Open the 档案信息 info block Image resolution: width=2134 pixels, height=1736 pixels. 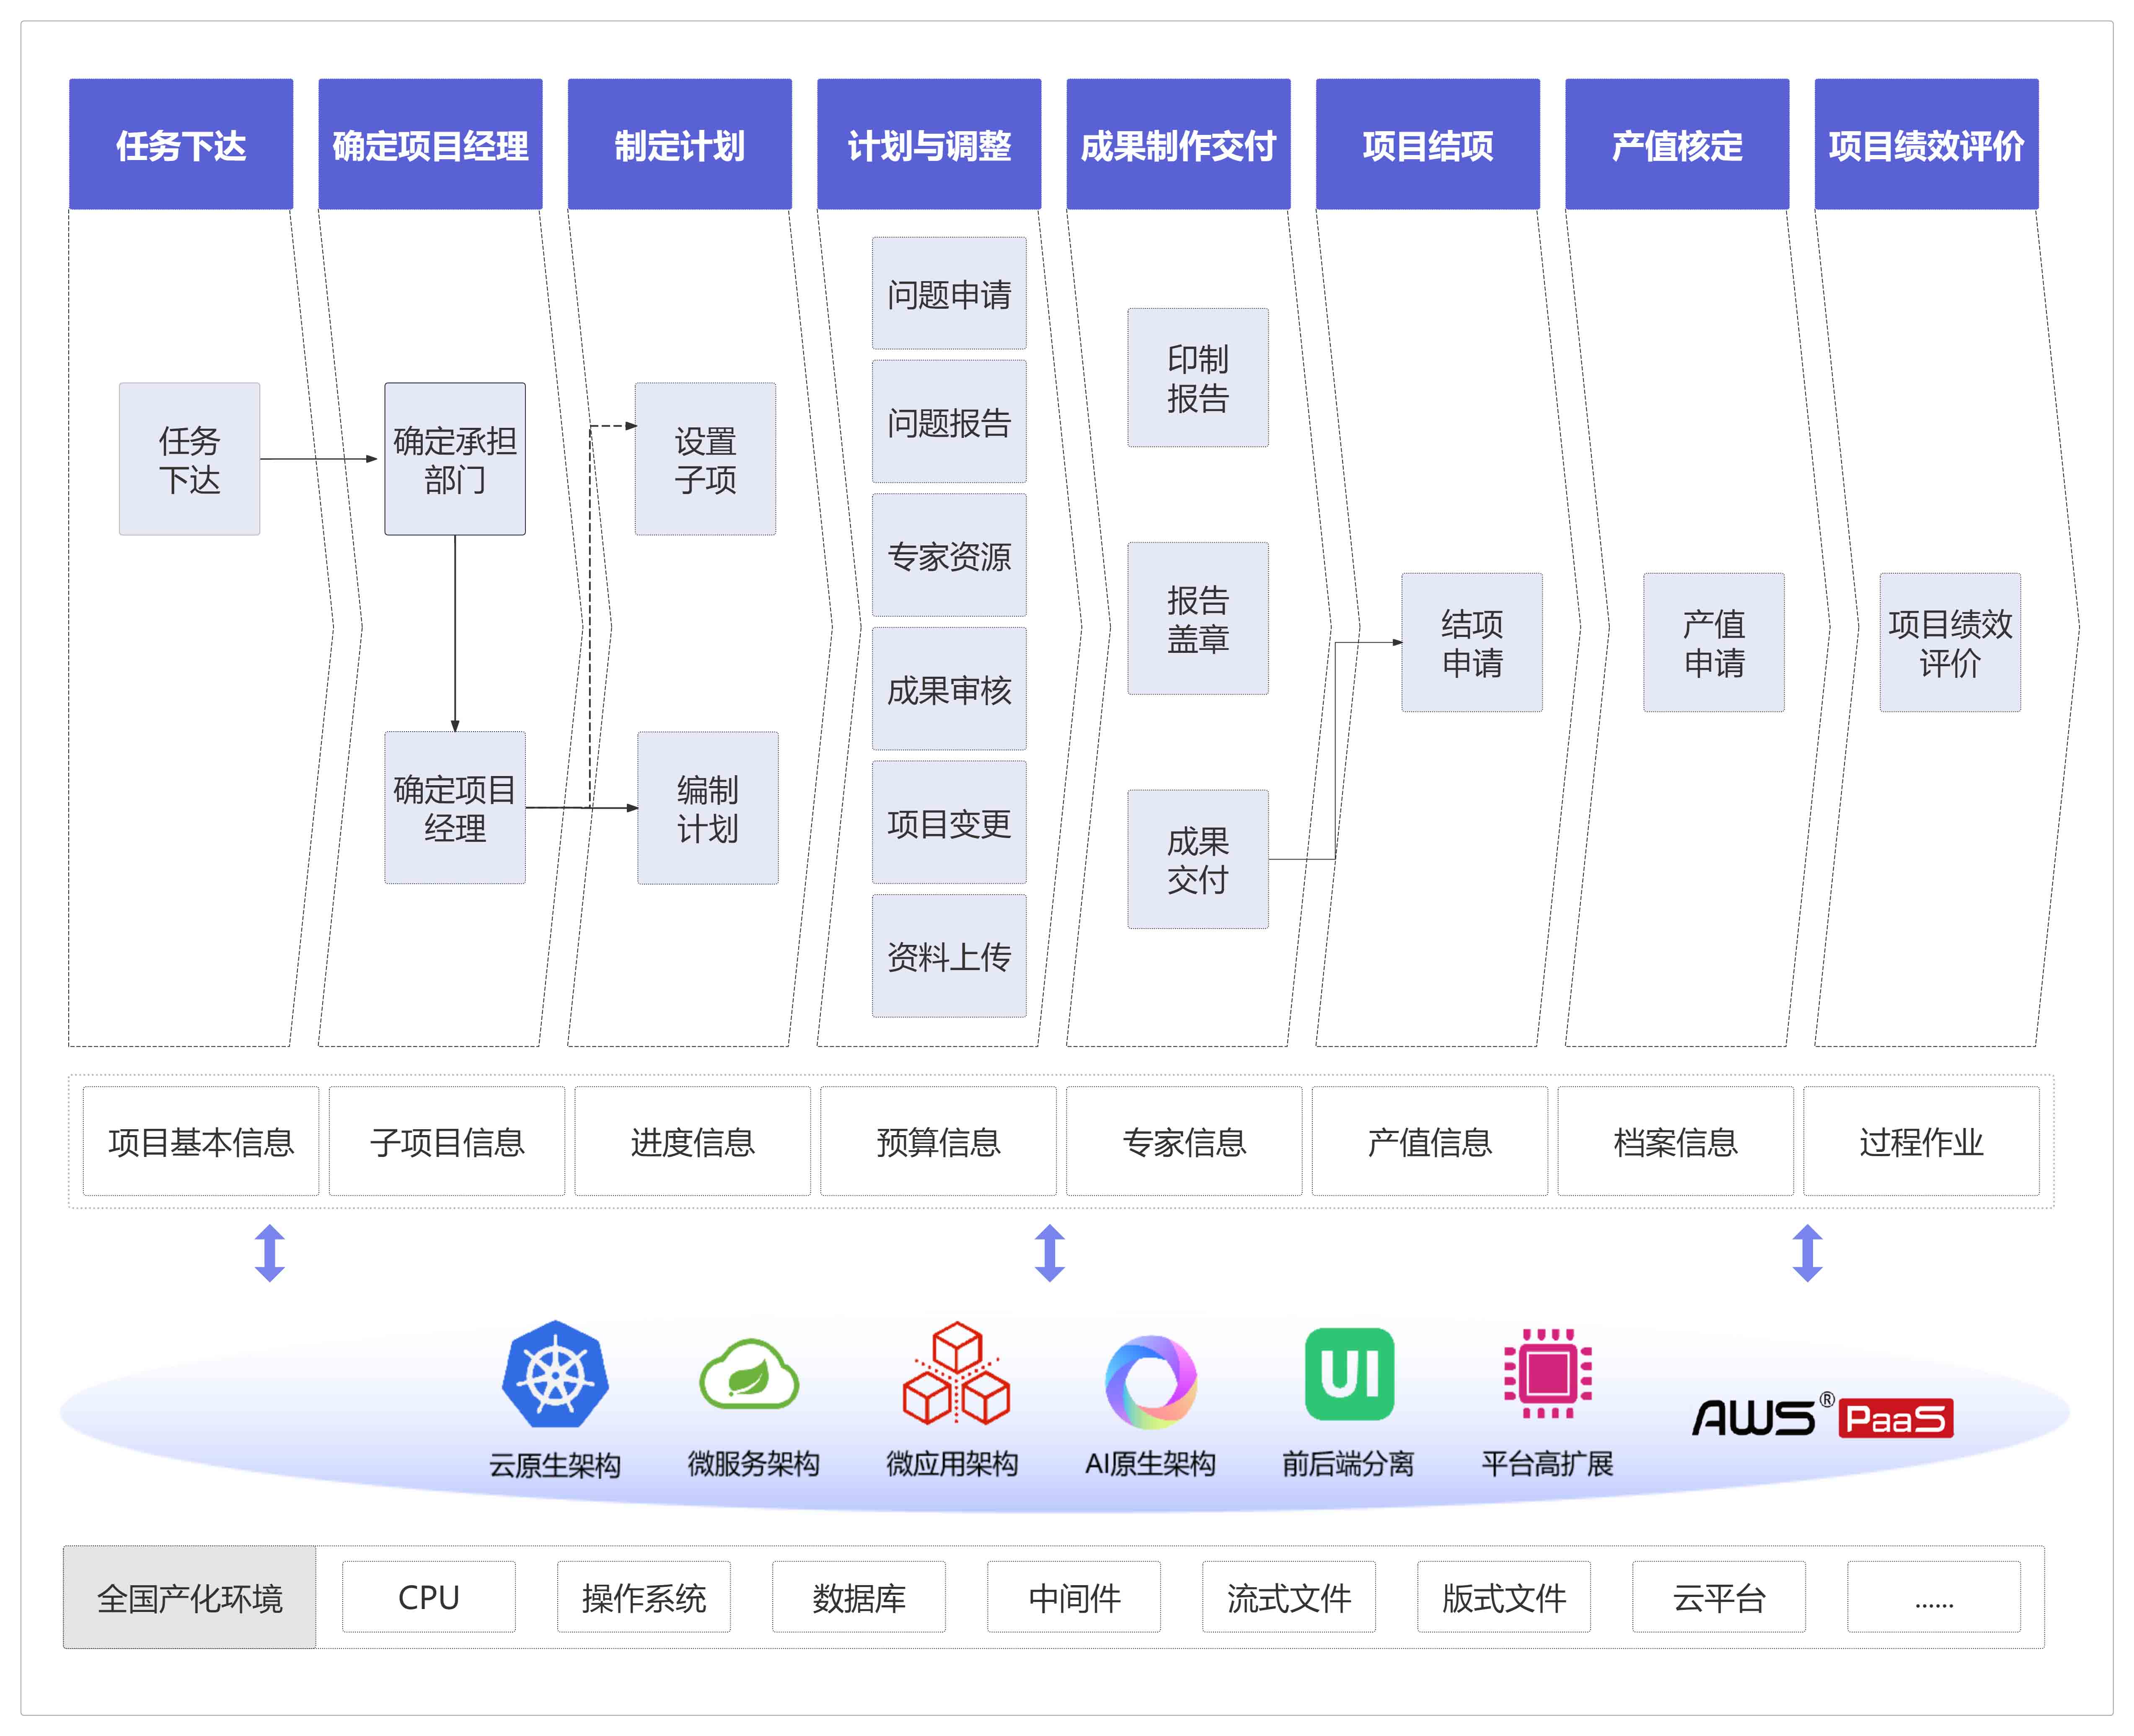tap(1675, 1141)
